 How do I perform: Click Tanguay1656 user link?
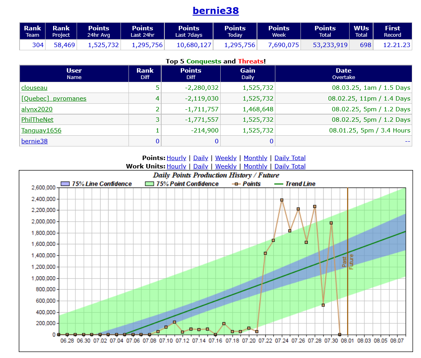point(41,131)
